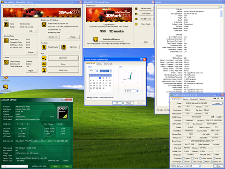Click the time input field under the clock
The image size is (225, 169).
coord(130,91)
